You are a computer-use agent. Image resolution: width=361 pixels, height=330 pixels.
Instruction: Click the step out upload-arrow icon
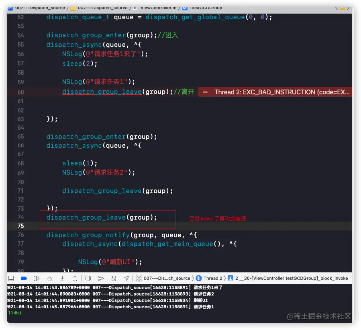75,279
